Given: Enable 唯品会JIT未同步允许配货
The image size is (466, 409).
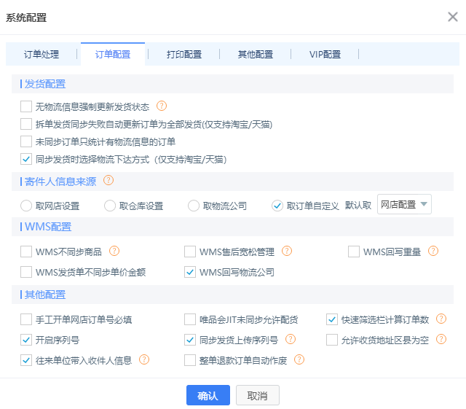Looking at the screenshot, I should click(190, 319).
